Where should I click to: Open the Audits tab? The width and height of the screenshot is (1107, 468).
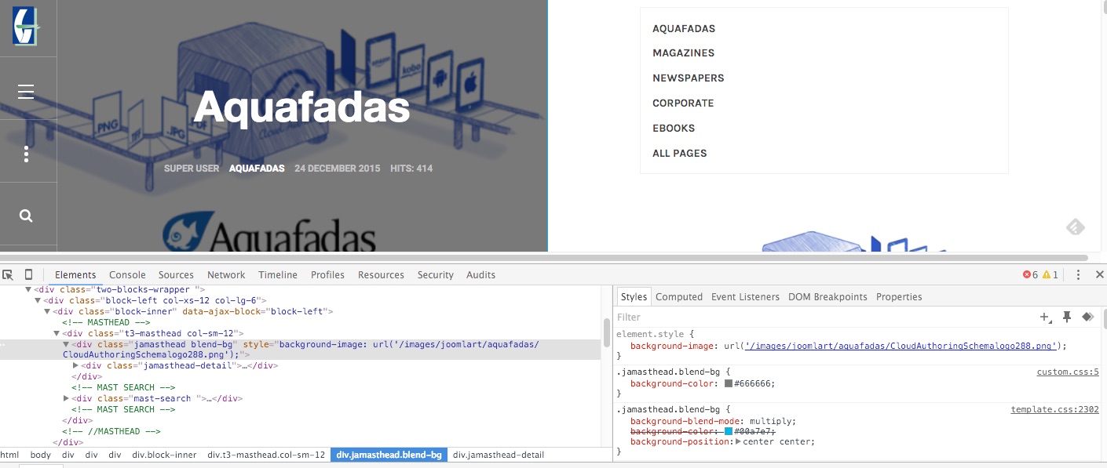pos(480,274)
